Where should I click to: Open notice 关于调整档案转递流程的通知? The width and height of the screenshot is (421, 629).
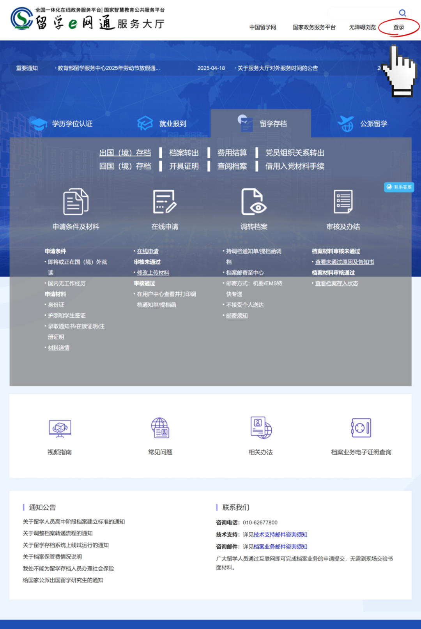(58, 533)
